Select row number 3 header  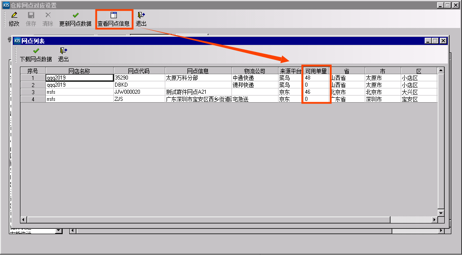point(33,92)
